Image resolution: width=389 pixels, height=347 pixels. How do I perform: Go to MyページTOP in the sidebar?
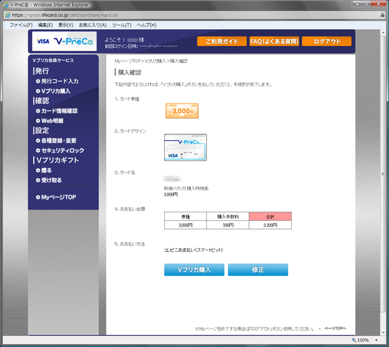[56, 197]
